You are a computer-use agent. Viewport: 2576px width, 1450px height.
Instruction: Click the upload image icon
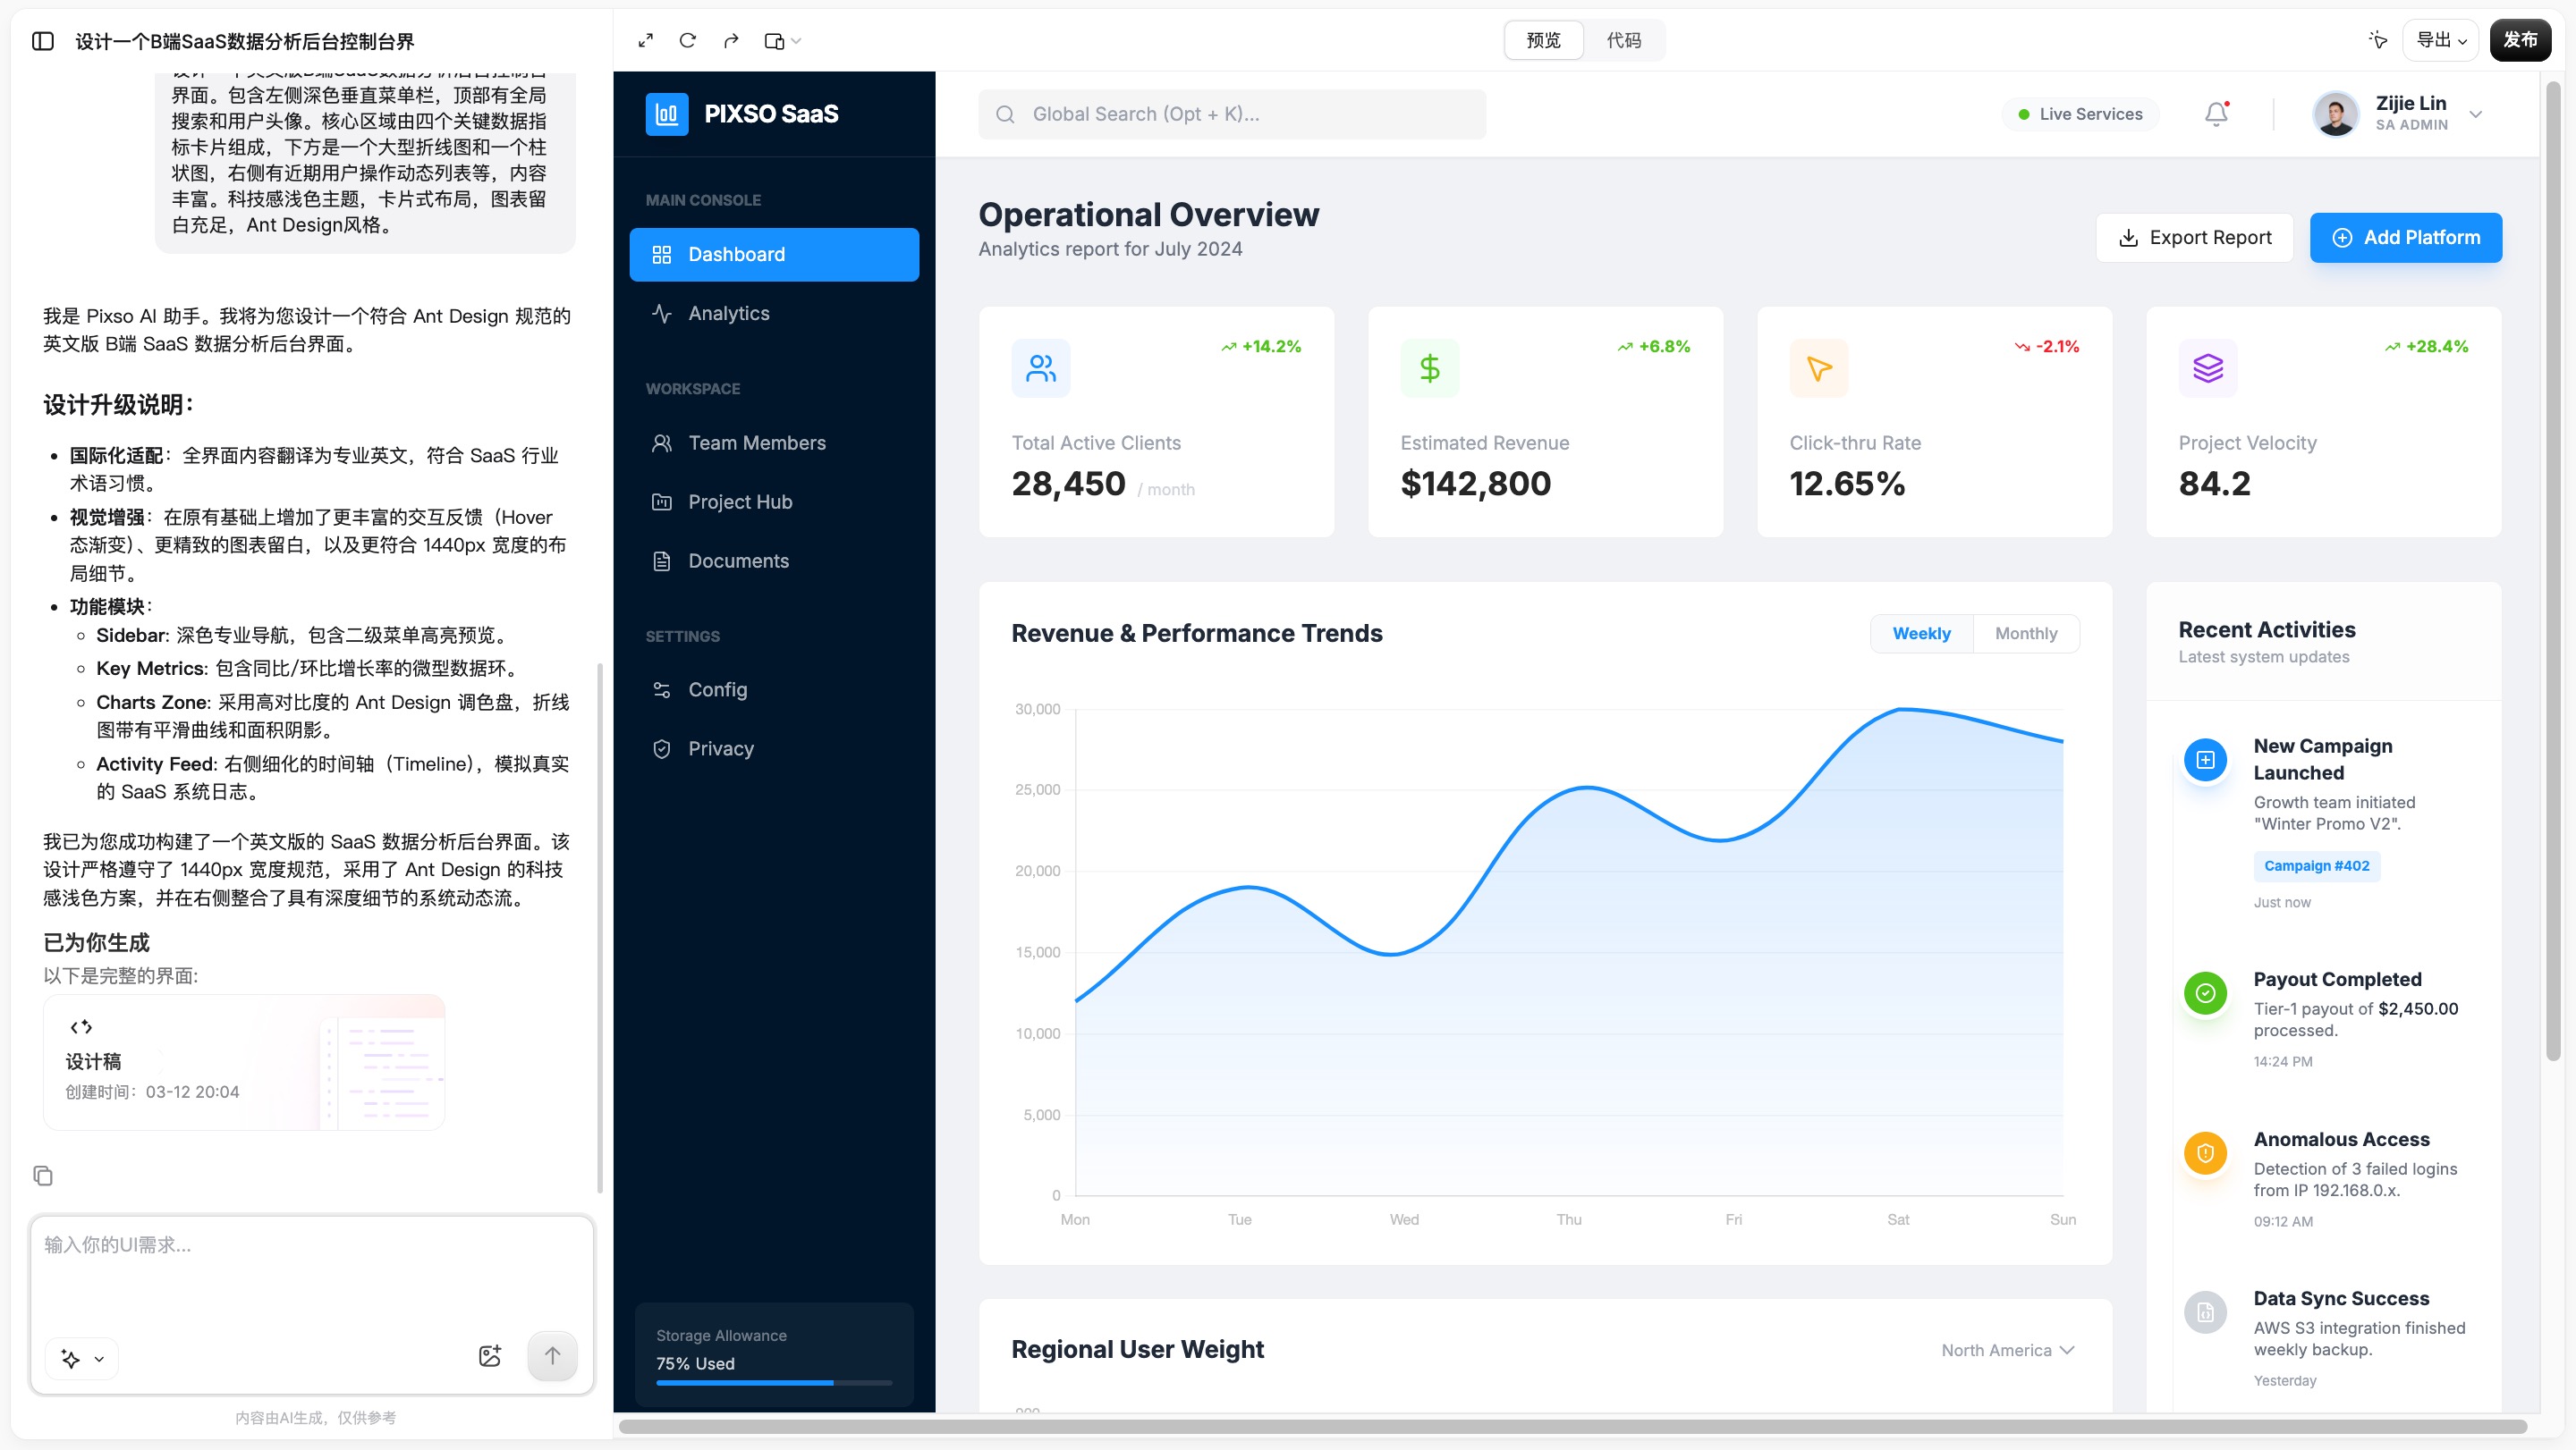coord(490,1356)
